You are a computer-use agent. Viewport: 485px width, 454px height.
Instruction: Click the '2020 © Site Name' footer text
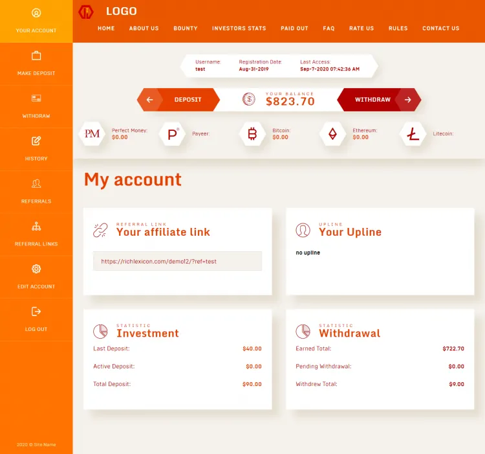tap(36, 445)
